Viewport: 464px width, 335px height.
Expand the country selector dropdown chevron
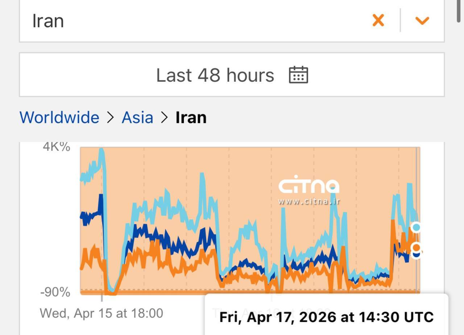click(x=422, y=21)
